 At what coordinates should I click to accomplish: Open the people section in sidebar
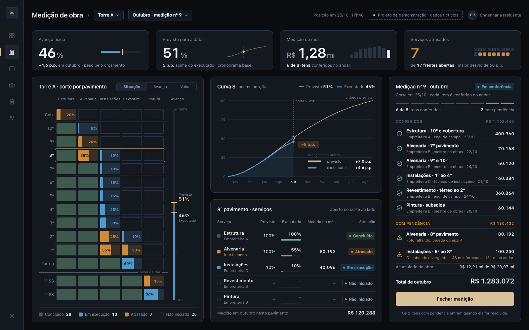pyautogui.click(x=12, y=118)
